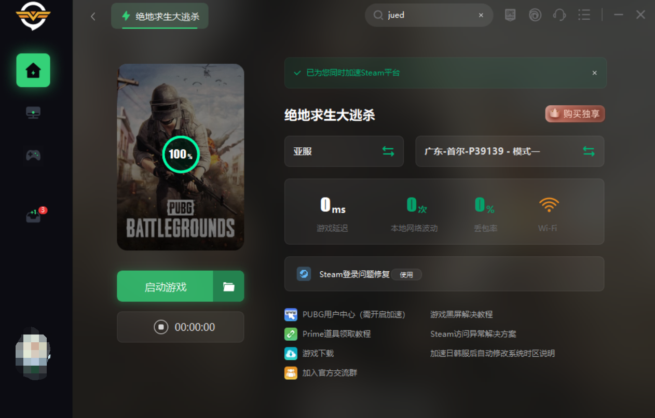
Task: Change node 广东-首尔-P39139 - 模式一
Action: tap(510, 151)
